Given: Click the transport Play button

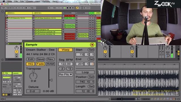Looking at the screenshot, I should (x=65, y=8).
